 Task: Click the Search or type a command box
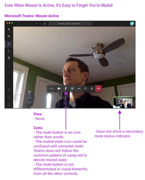pos(70,24)
